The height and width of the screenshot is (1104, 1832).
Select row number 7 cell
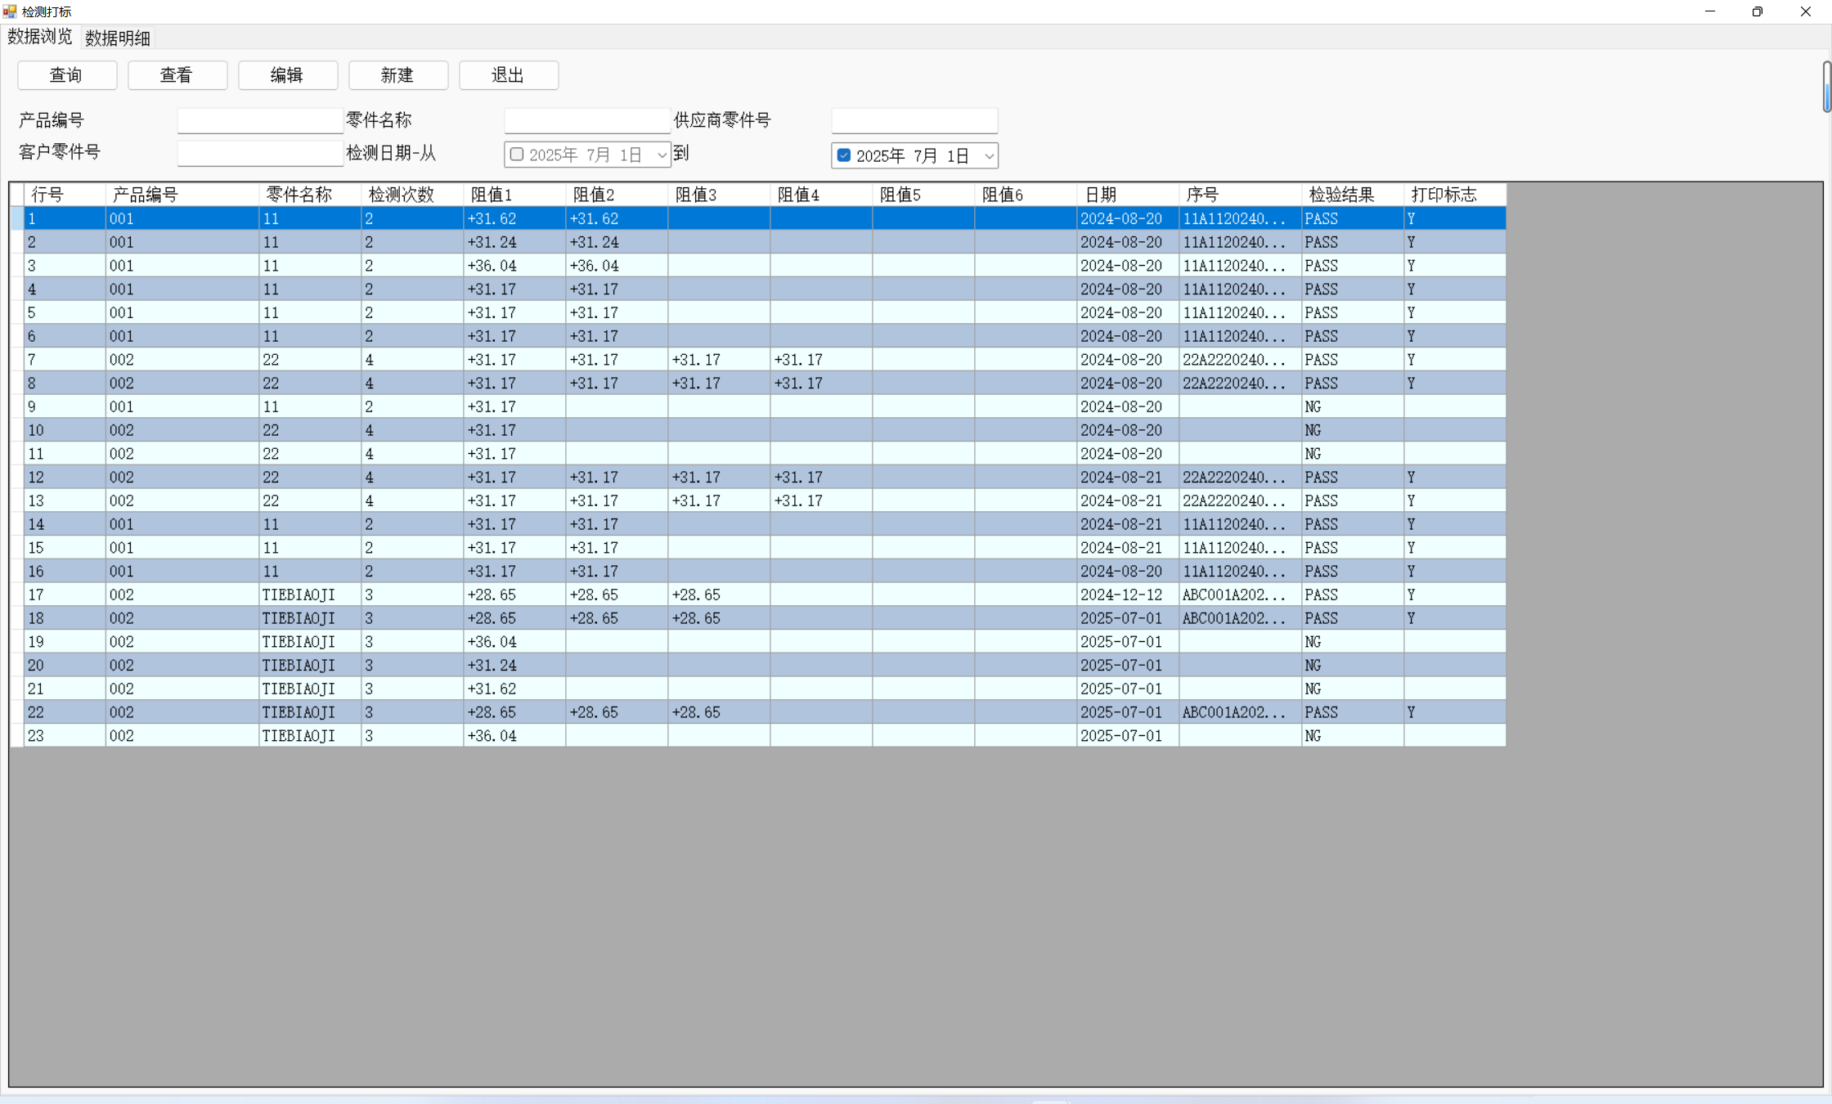coord(65,360)
